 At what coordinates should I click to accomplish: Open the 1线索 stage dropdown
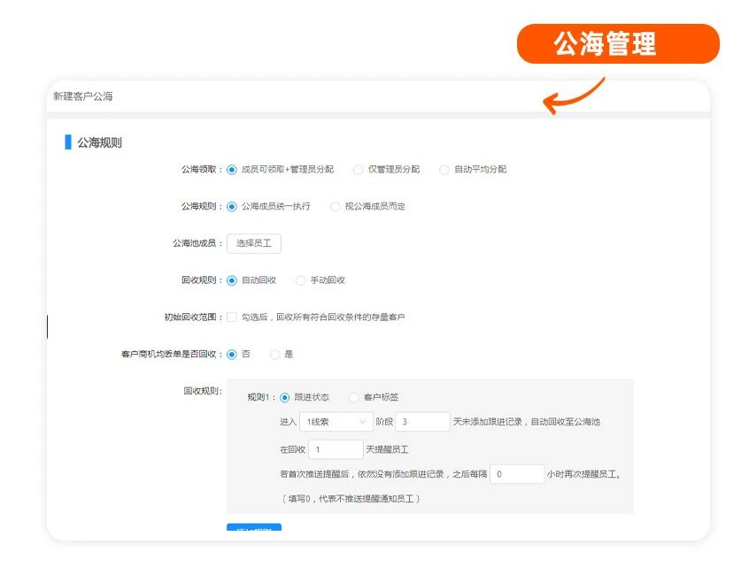click(336, 422)
